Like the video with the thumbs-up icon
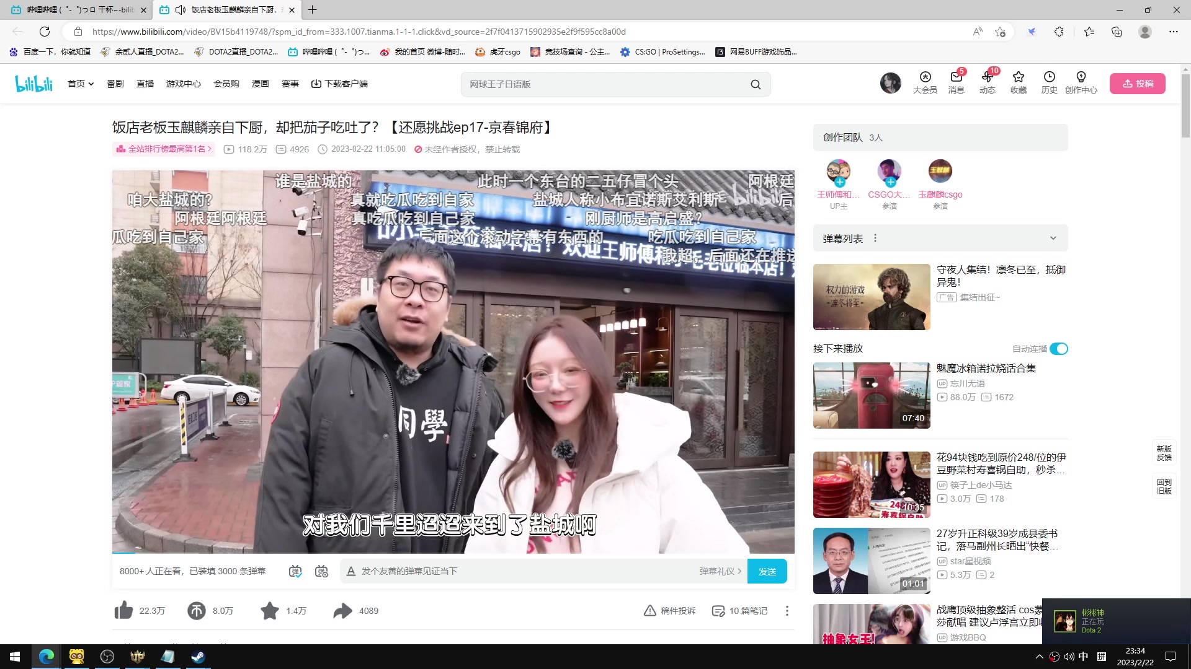The width and height of the screenshot is (1191, 669). [x=123, y=610]
